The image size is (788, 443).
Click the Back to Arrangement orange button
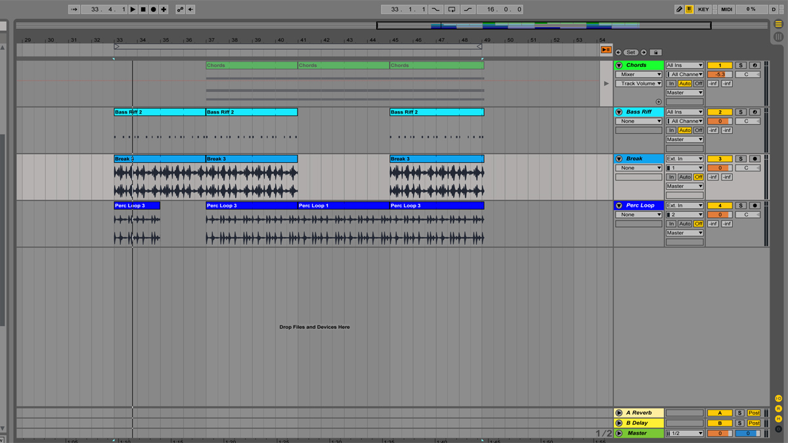pyautogui.click(x=606, y=50)
